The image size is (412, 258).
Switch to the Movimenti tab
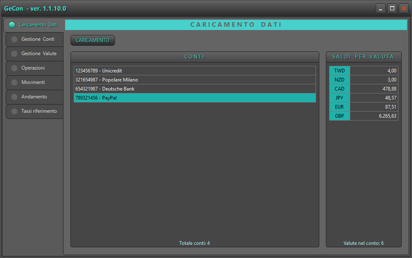click(33, 83)
